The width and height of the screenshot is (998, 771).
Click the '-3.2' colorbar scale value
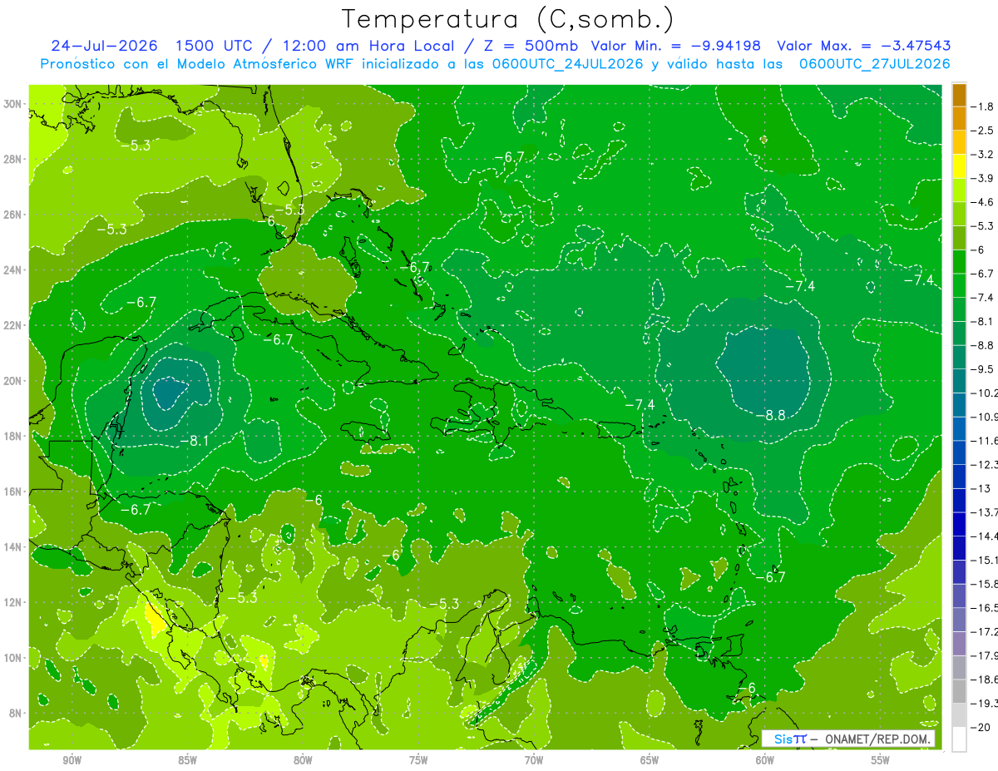click(983, 154)
